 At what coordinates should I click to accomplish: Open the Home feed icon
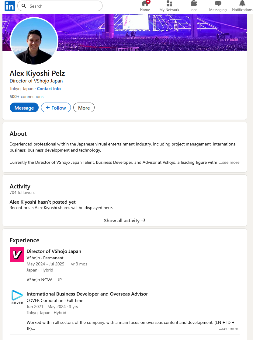point(145,4)
